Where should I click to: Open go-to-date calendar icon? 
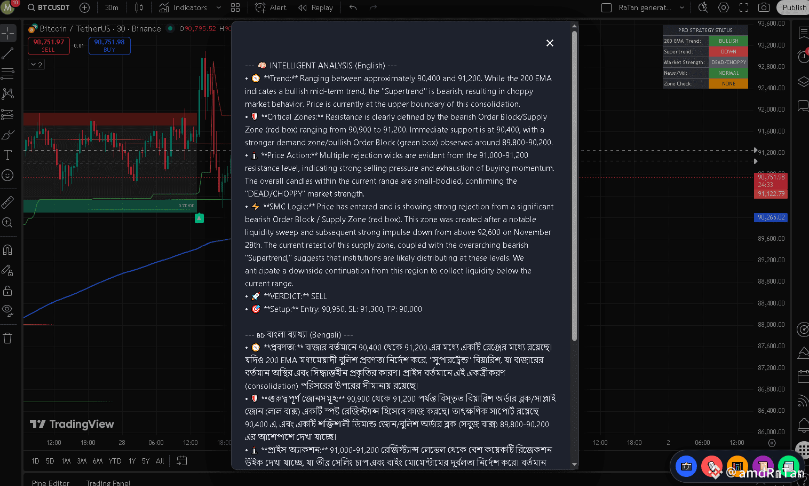click(181, 460)
